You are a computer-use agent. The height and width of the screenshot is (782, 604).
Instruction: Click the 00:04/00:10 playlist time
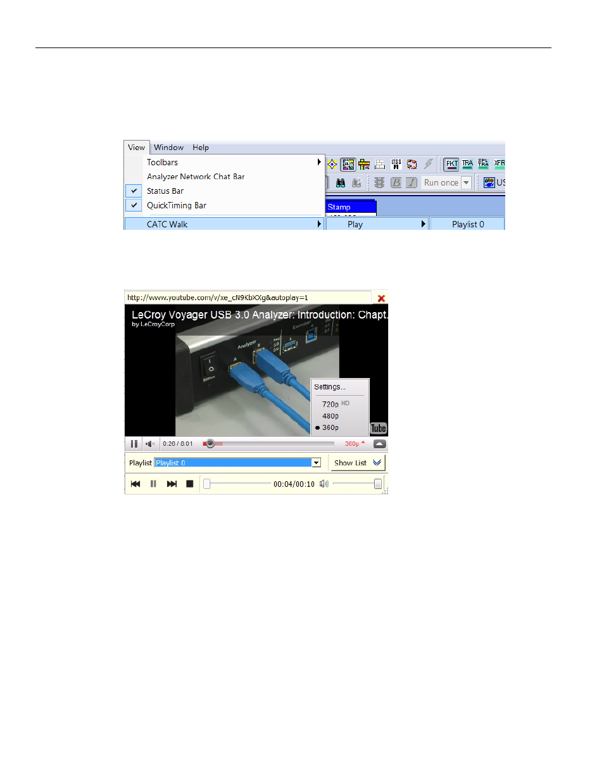pos(294,484)
